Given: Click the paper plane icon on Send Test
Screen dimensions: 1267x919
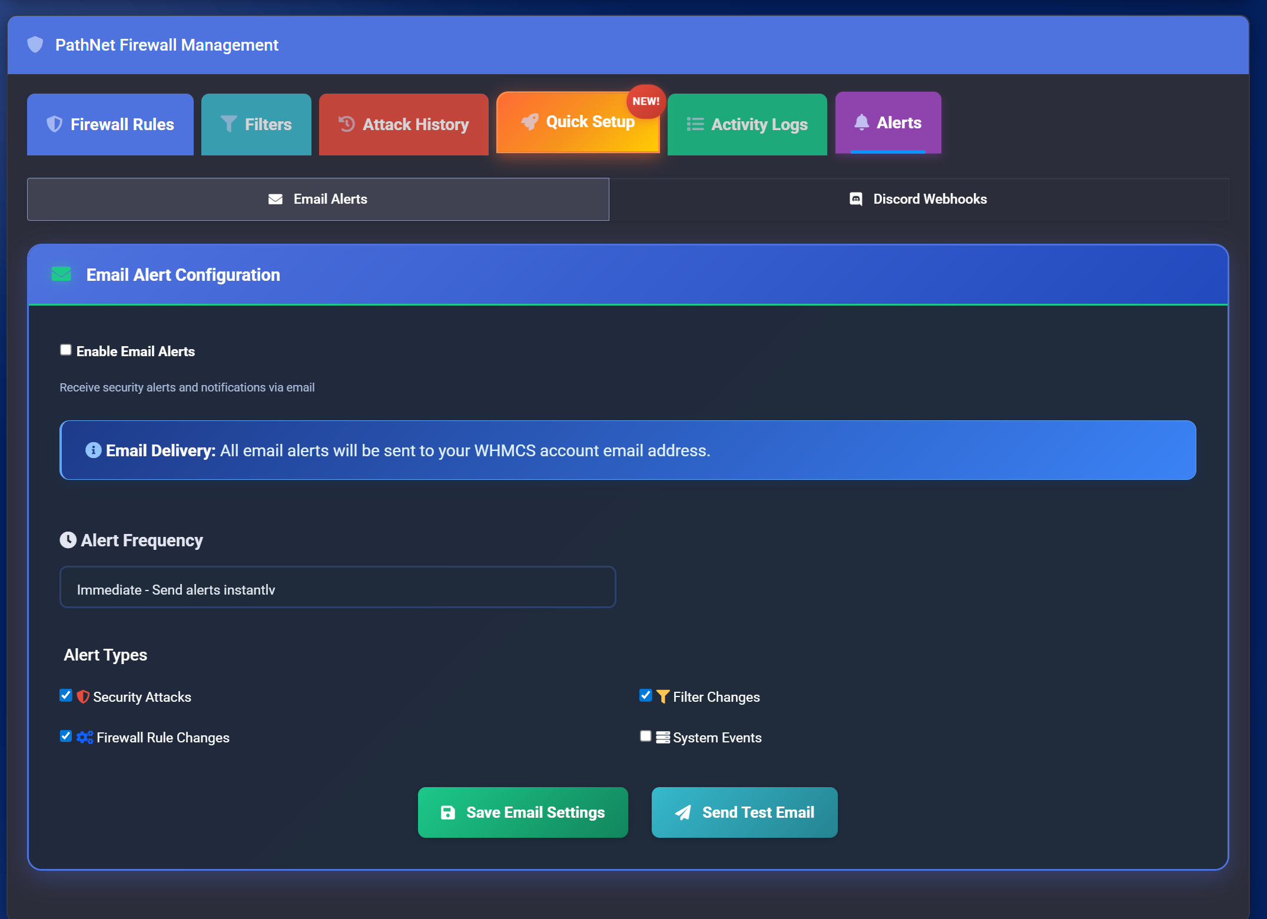Looking at the screenshot, I should pos(683,812).
